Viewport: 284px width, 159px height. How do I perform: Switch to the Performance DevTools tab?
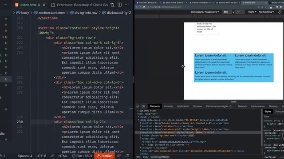(x=258, y=106)
